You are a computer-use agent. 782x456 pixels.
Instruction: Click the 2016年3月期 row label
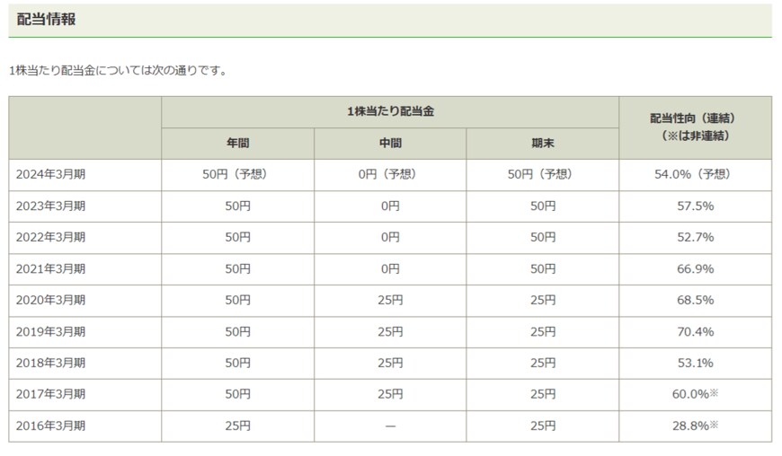[50, 426]
